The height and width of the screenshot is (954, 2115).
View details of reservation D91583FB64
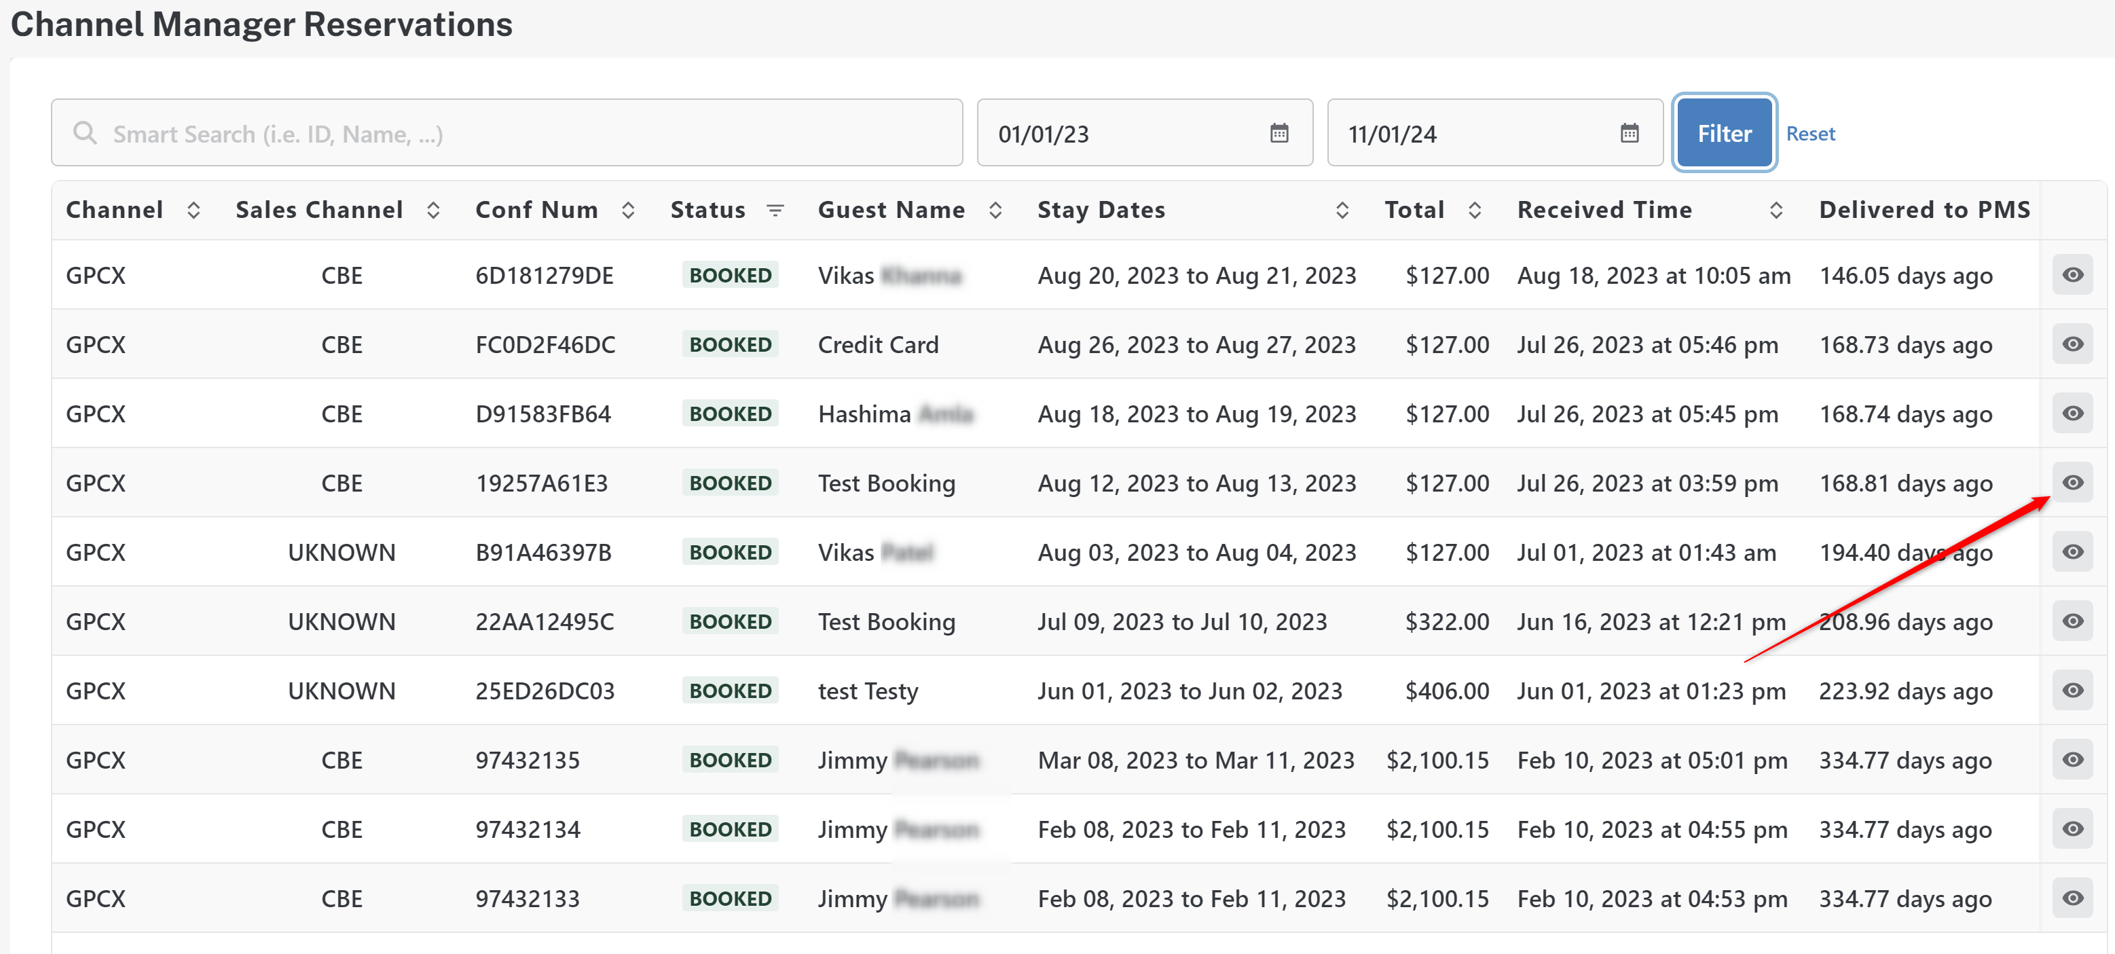[x=2072, y=413]
